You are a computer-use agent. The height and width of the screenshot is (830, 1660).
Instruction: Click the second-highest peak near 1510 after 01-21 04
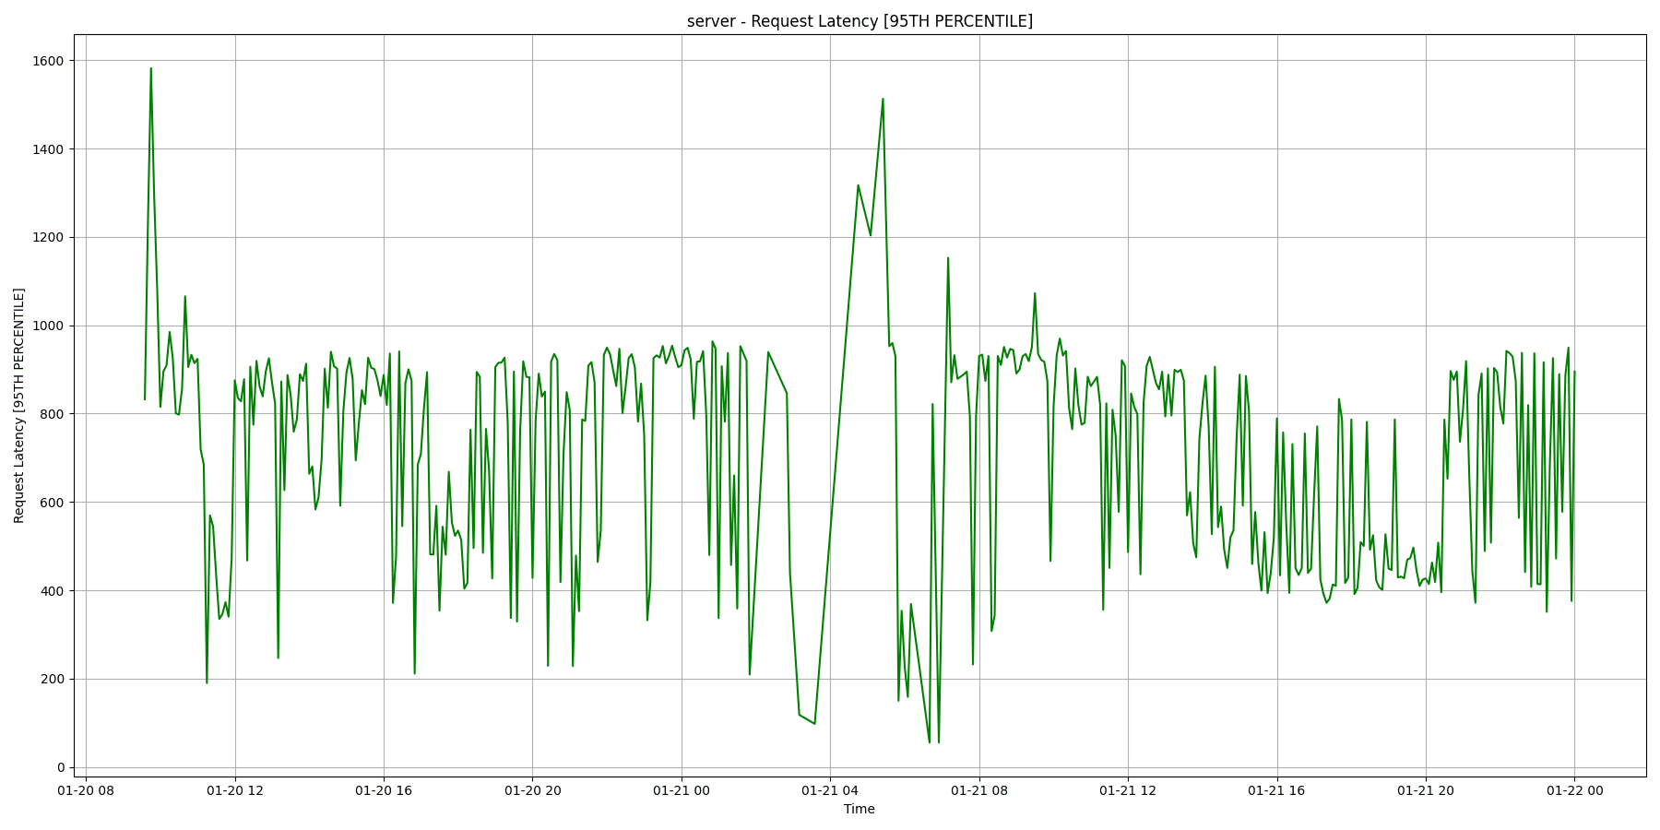[x=883, y=99]
